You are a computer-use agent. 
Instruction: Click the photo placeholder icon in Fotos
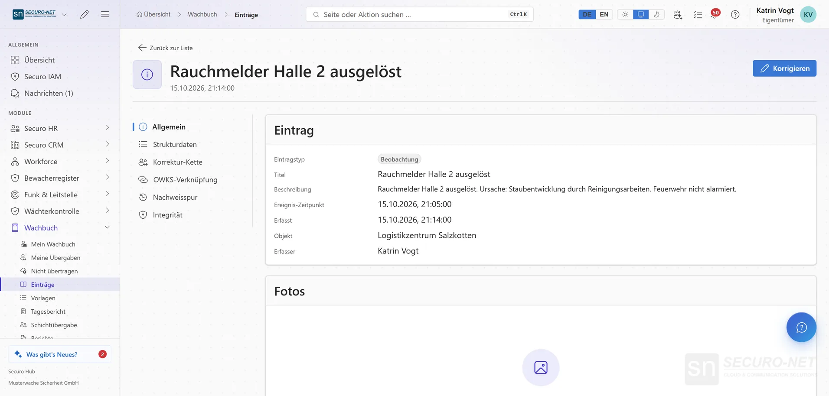[x=541, y=367]
